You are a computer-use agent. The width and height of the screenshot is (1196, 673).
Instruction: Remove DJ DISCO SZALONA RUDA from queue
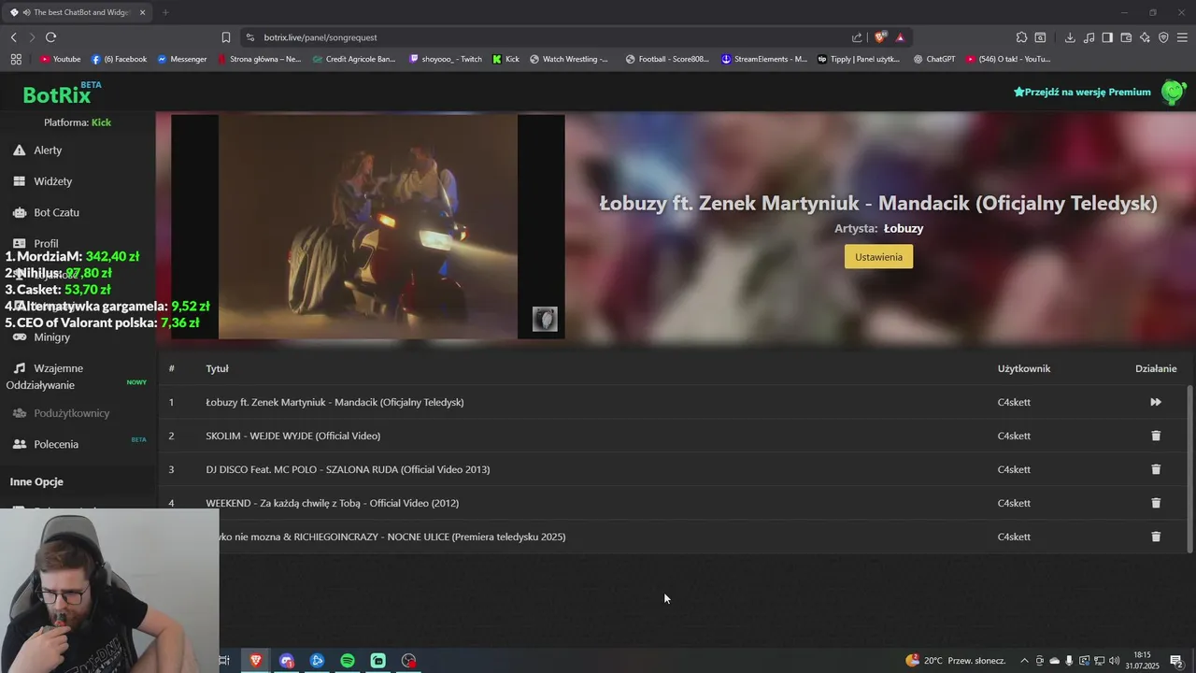(1156, 469)
